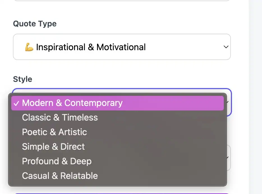The width and height of the screenshot is (262, 194).
Task: Click the Style select arrow behind the list
Action: pyautogui.click(x=229, y=103)
